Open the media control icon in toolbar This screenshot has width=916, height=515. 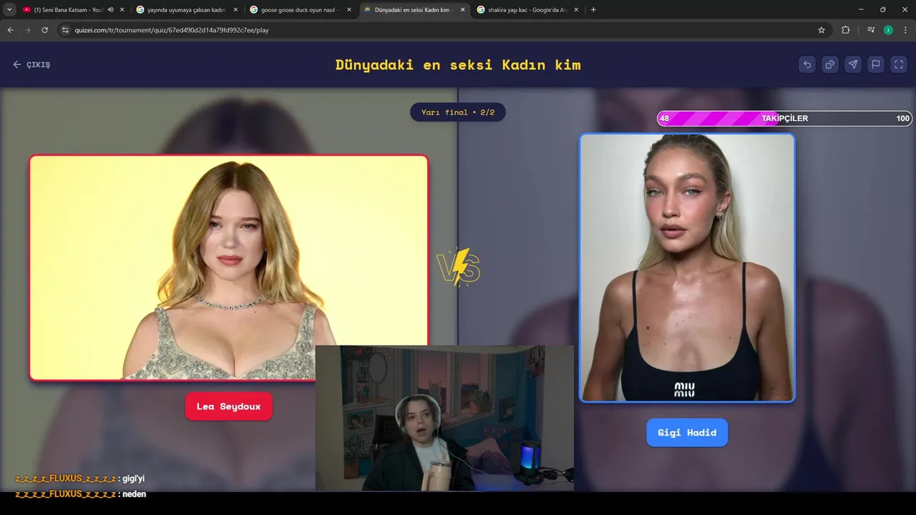click(871, 30)
